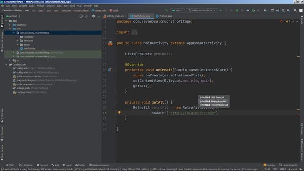Click the override gutter icon on line 18
304x171 pixels.
click(x=110, y=70)
